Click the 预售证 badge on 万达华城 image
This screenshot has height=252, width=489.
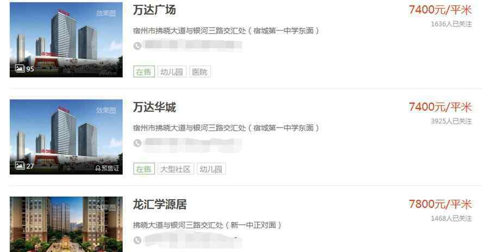[x=107, y=168]
